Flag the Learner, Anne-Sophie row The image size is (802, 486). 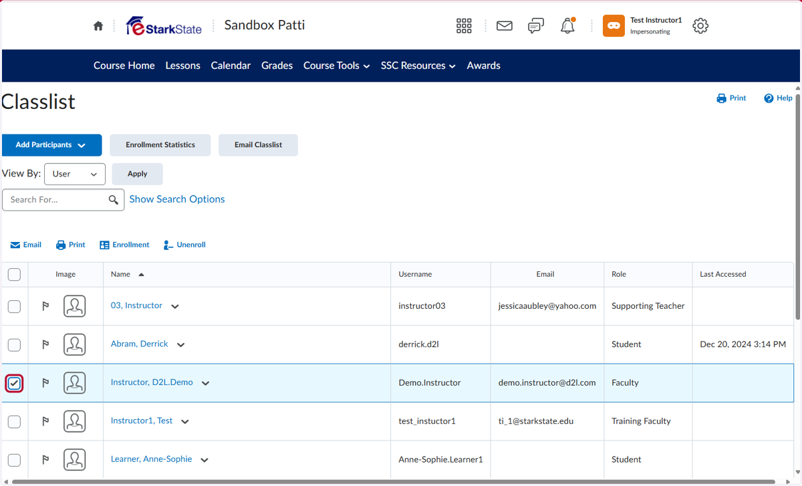pos(46,460)
